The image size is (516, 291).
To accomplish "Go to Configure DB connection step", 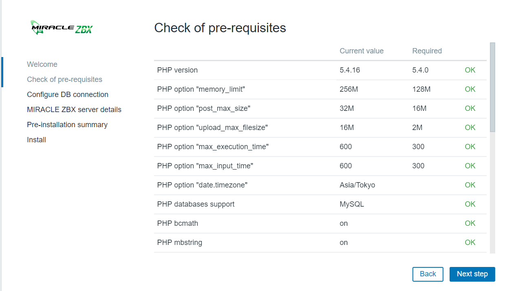I will (68, 95).
